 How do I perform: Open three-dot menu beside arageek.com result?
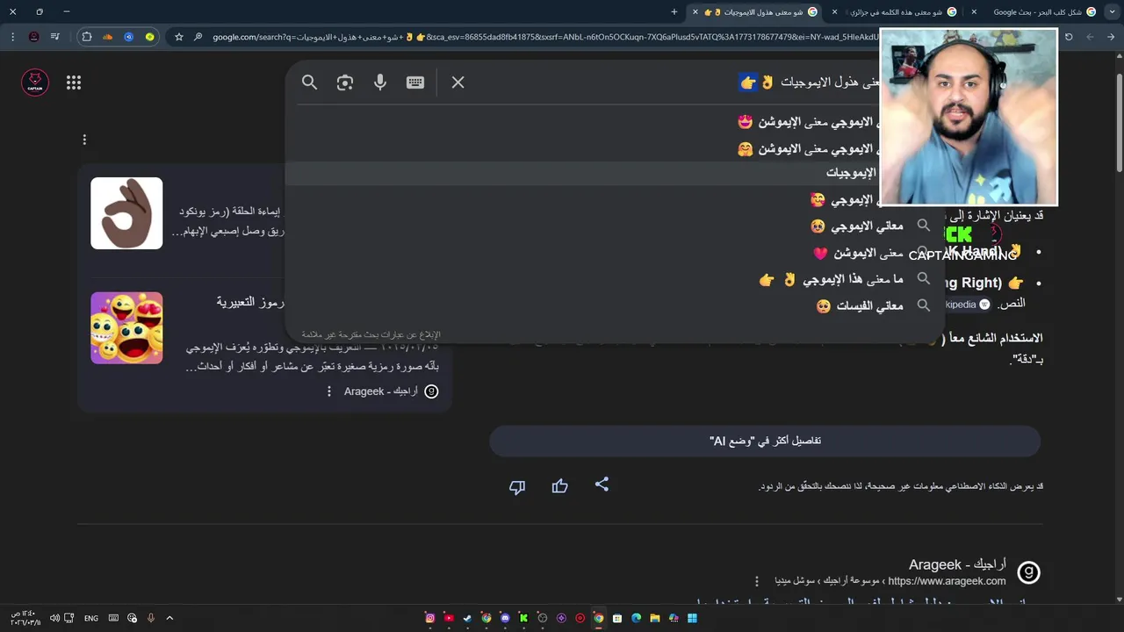click(757, 581)
